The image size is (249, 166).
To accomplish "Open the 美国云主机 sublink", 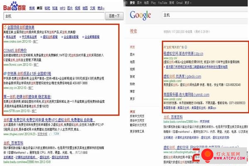I will pos(183,108).
